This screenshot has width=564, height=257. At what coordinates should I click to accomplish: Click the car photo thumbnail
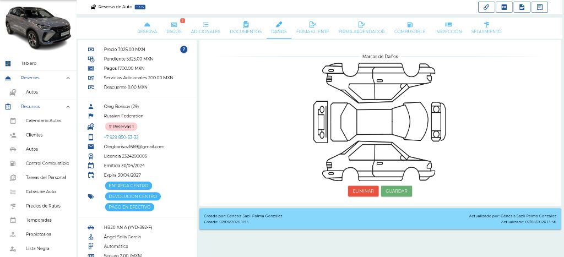tap(38, 28)
